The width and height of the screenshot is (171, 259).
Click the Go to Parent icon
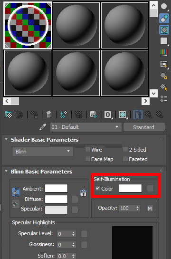[x=149, y=115]
